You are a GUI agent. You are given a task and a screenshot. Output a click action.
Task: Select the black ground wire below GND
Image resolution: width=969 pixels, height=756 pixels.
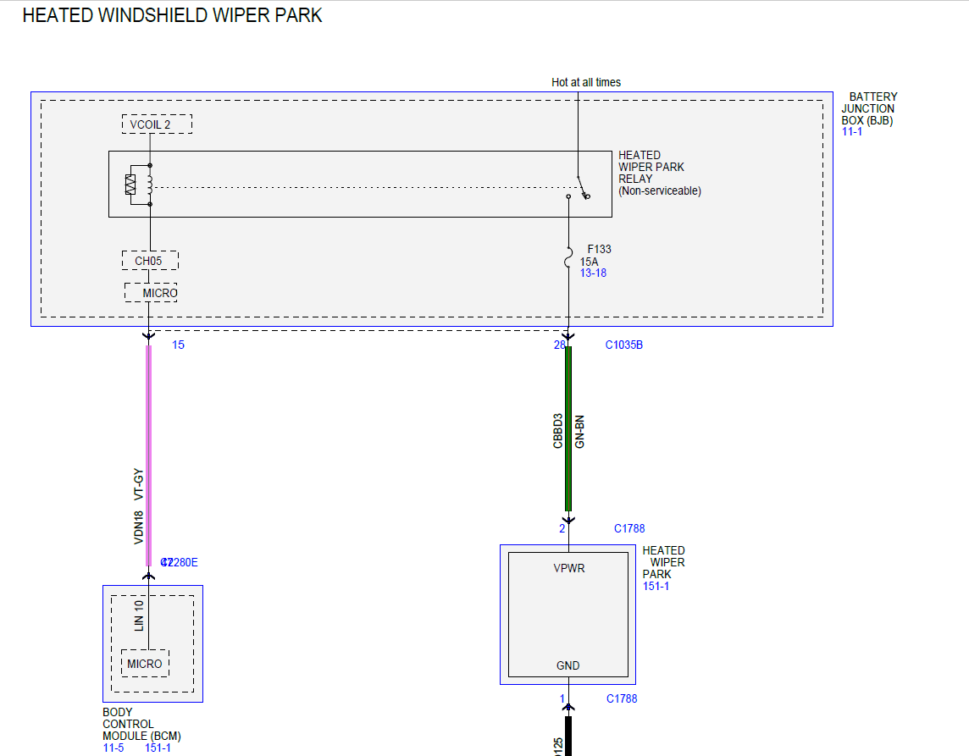click(x=568, y=737)
